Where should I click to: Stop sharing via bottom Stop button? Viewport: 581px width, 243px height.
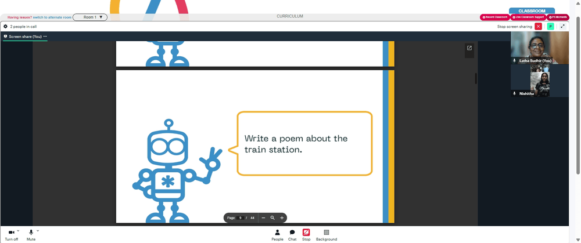306,235
